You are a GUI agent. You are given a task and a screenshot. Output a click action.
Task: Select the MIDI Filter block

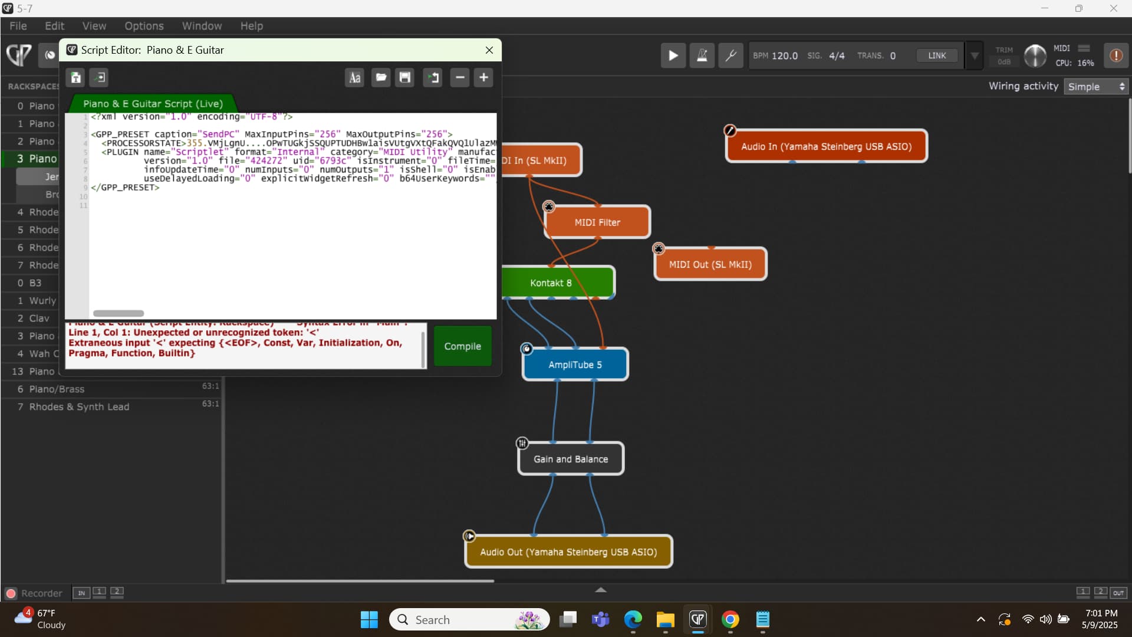tap(597, 222)
